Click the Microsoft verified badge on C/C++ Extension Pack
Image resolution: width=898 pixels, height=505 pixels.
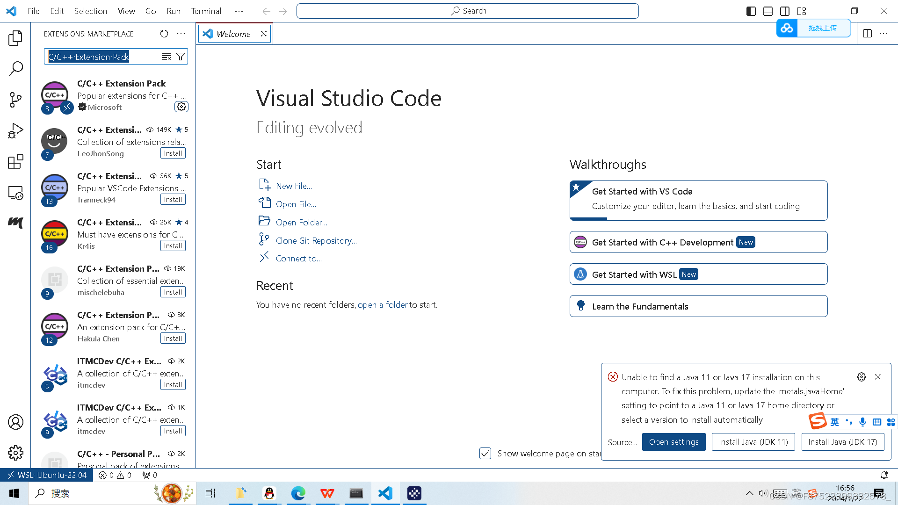click(81, 107)
